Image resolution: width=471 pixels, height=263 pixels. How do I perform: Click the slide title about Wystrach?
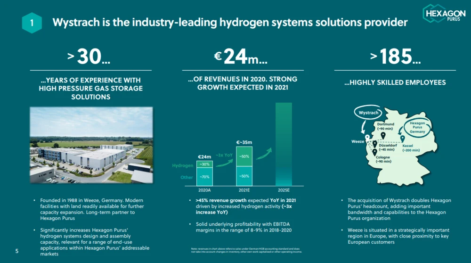229,22
